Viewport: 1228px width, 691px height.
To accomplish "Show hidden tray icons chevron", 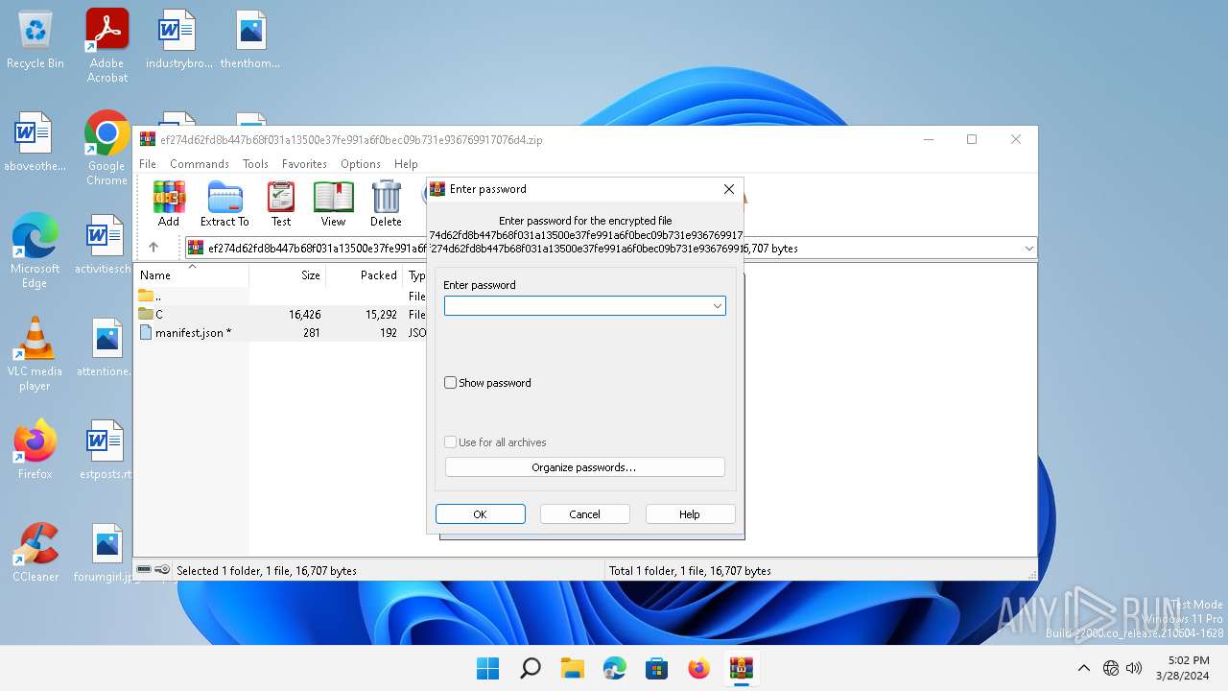I will coord(1084,668).
